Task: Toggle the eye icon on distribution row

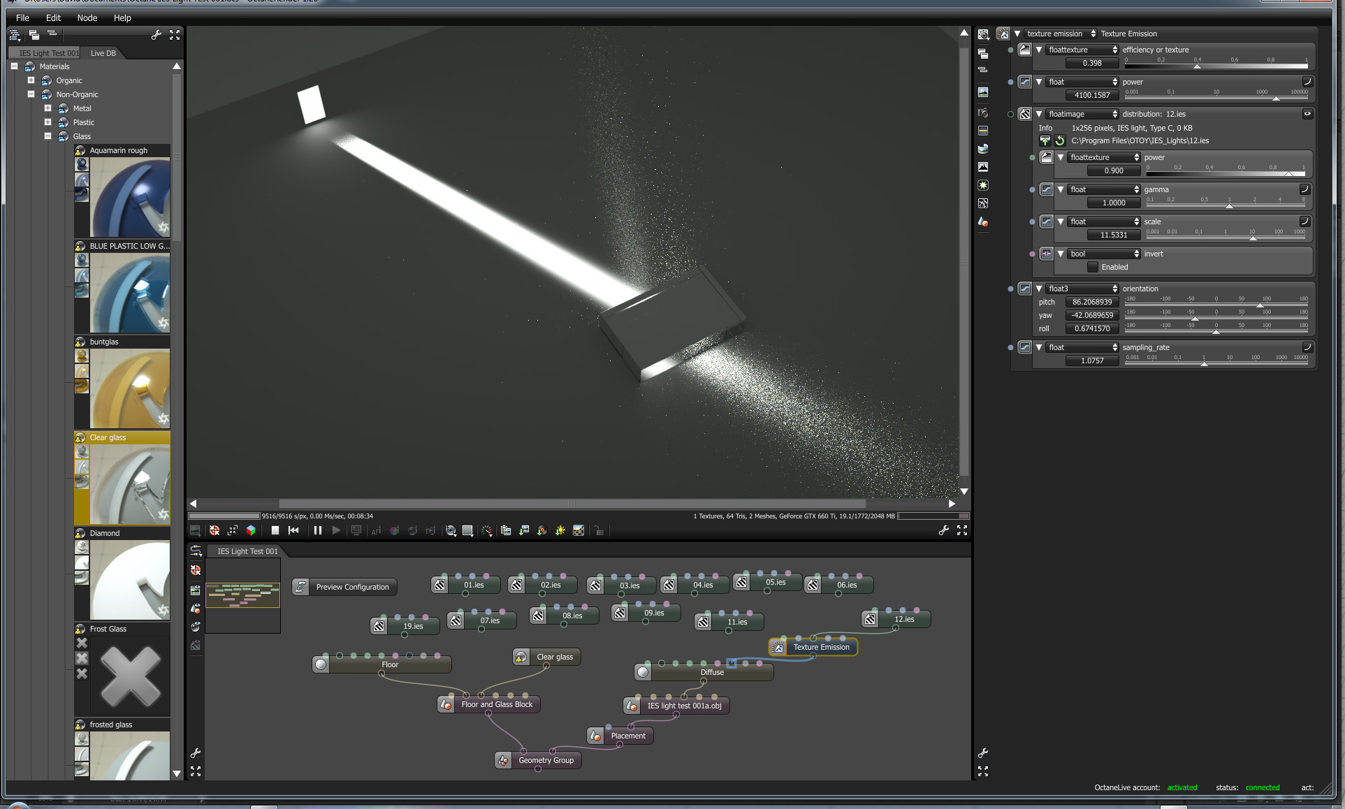Action: coord(1307,114)
